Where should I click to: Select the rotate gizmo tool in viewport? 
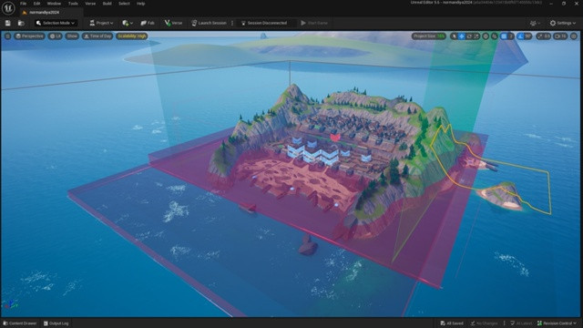(x=469, y=36)
